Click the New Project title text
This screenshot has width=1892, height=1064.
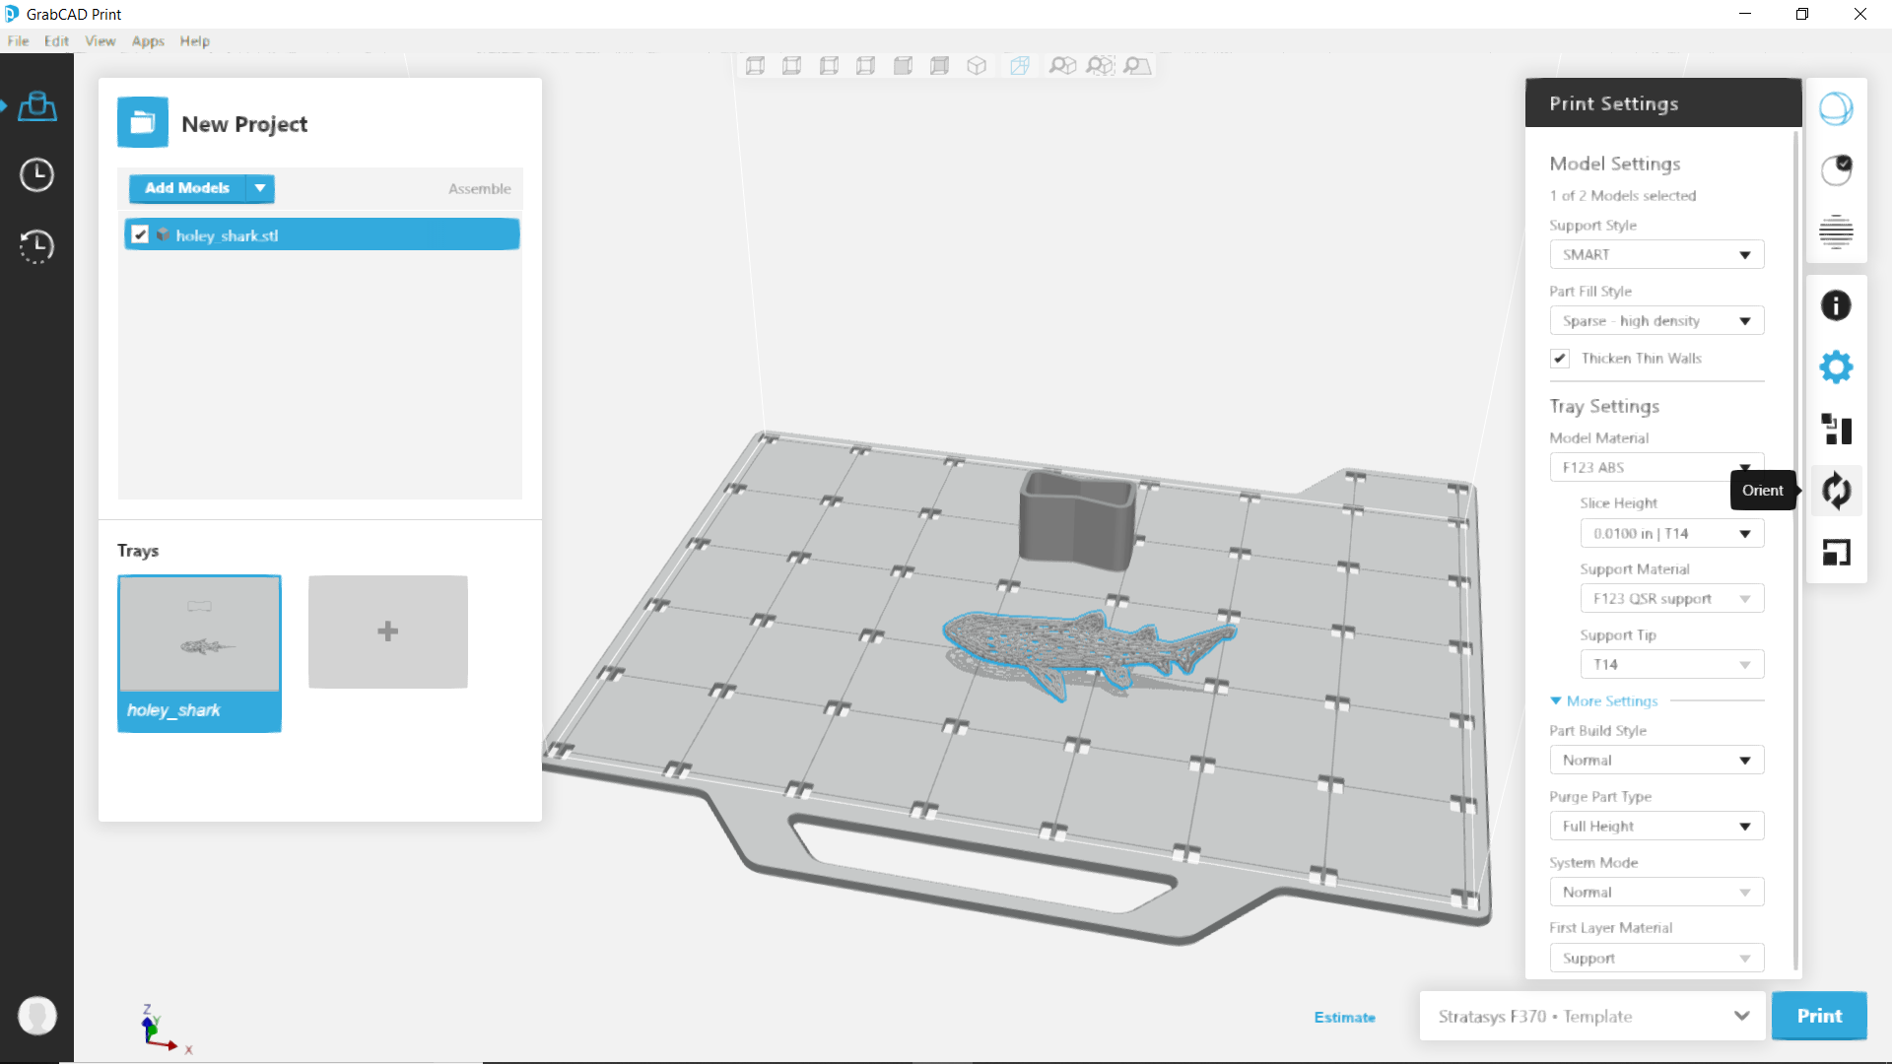pos(244,124)
